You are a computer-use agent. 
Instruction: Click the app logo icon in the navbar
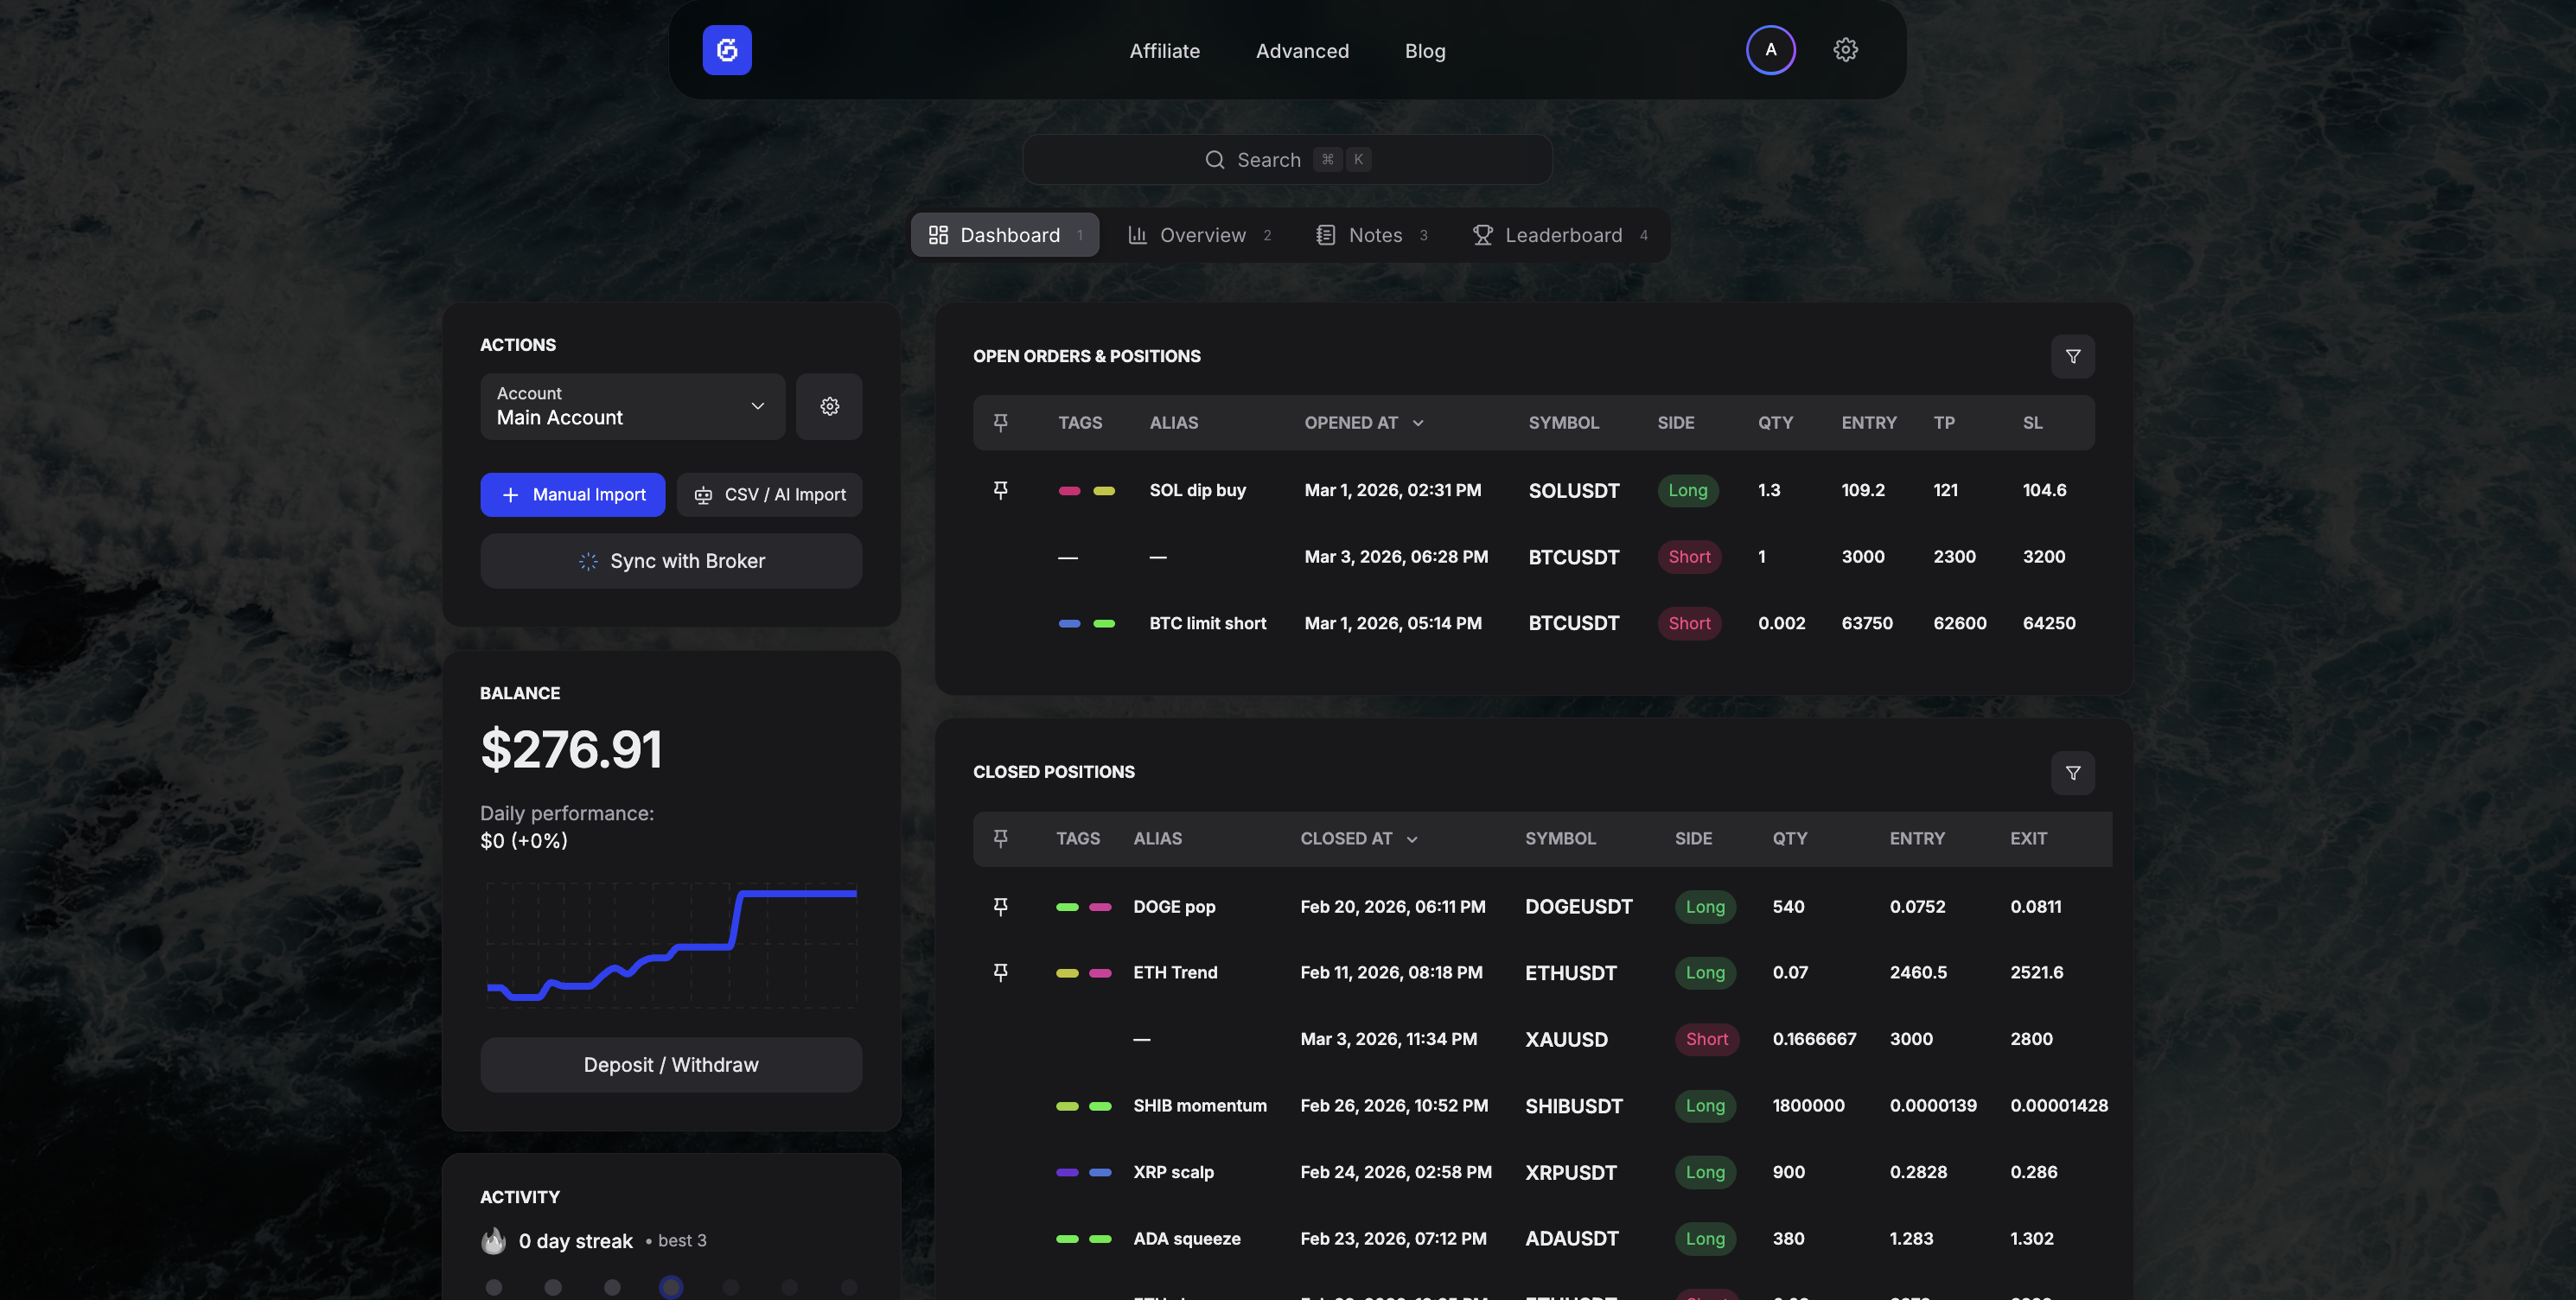(x=727, y=50)
